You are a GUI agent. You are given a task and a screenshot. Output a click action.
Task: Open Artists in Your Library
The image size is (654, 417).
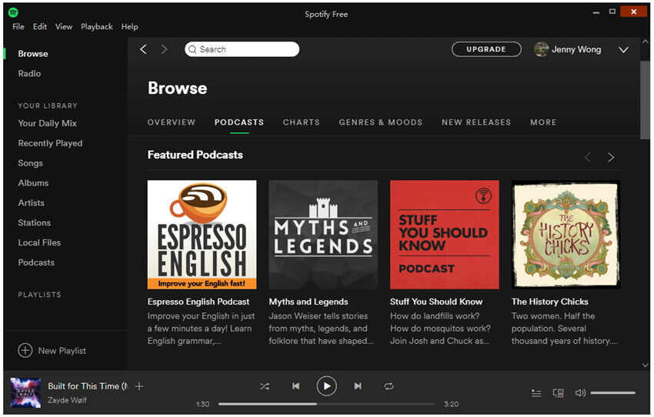(x=31, y=202)
